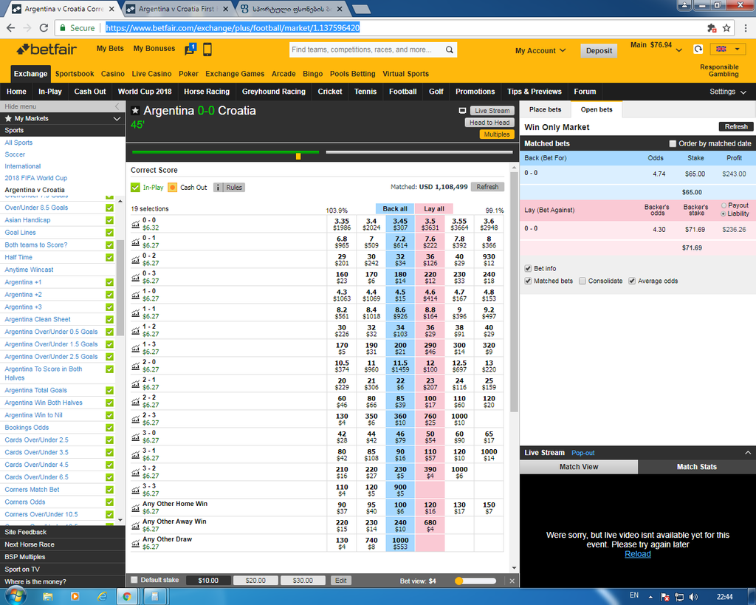
Task: Open World Cup 2018 in navigation
Action: pyautogui.click(x=145, y=92)
